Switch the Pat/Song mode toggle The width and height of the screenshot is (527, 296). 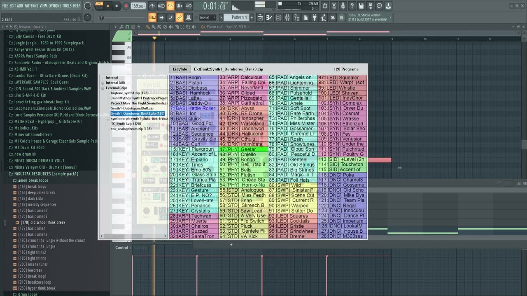(x=99, y=6)
